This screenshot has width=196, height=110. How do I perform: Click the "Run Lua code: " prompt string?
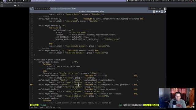[x=81, y=32]
